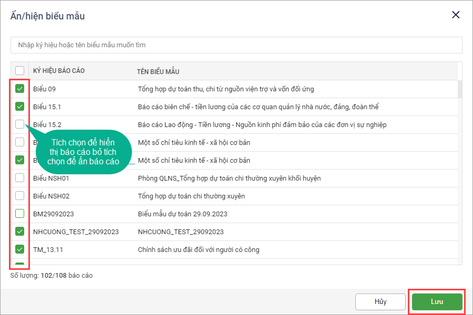This screenshot has height=315, width=473.
Task: Click the Hủy button
Action: click(381, 302)
